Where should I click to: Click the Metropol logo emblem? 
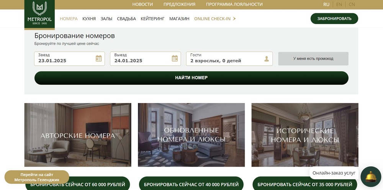click(39, 14)
